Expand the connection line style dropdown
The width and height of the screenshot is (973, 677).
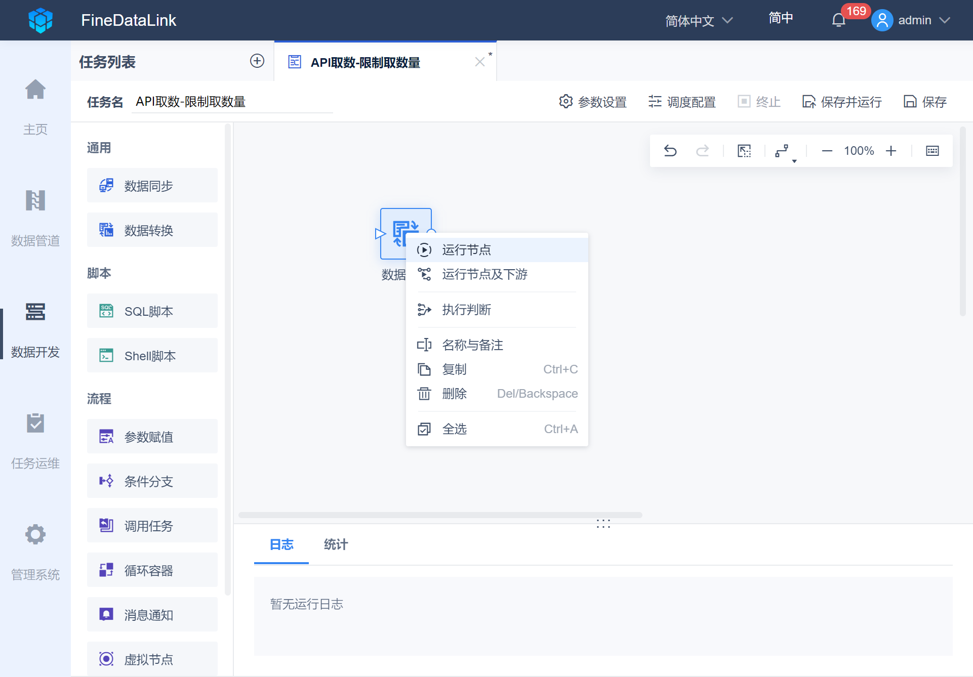[x=784, y=151]
